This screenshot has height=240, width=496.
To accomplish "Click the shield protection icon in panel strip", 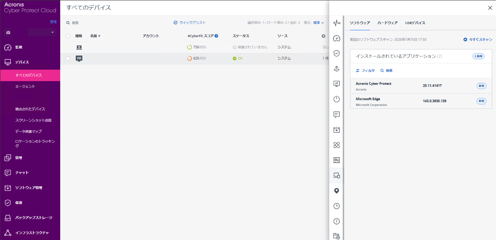I will click(x=336, y=53).
